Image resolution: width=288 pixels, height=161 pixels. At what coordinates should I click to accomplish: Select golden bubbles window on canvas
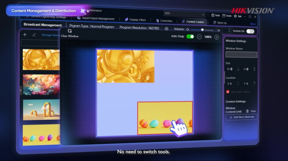pos(126,66)
